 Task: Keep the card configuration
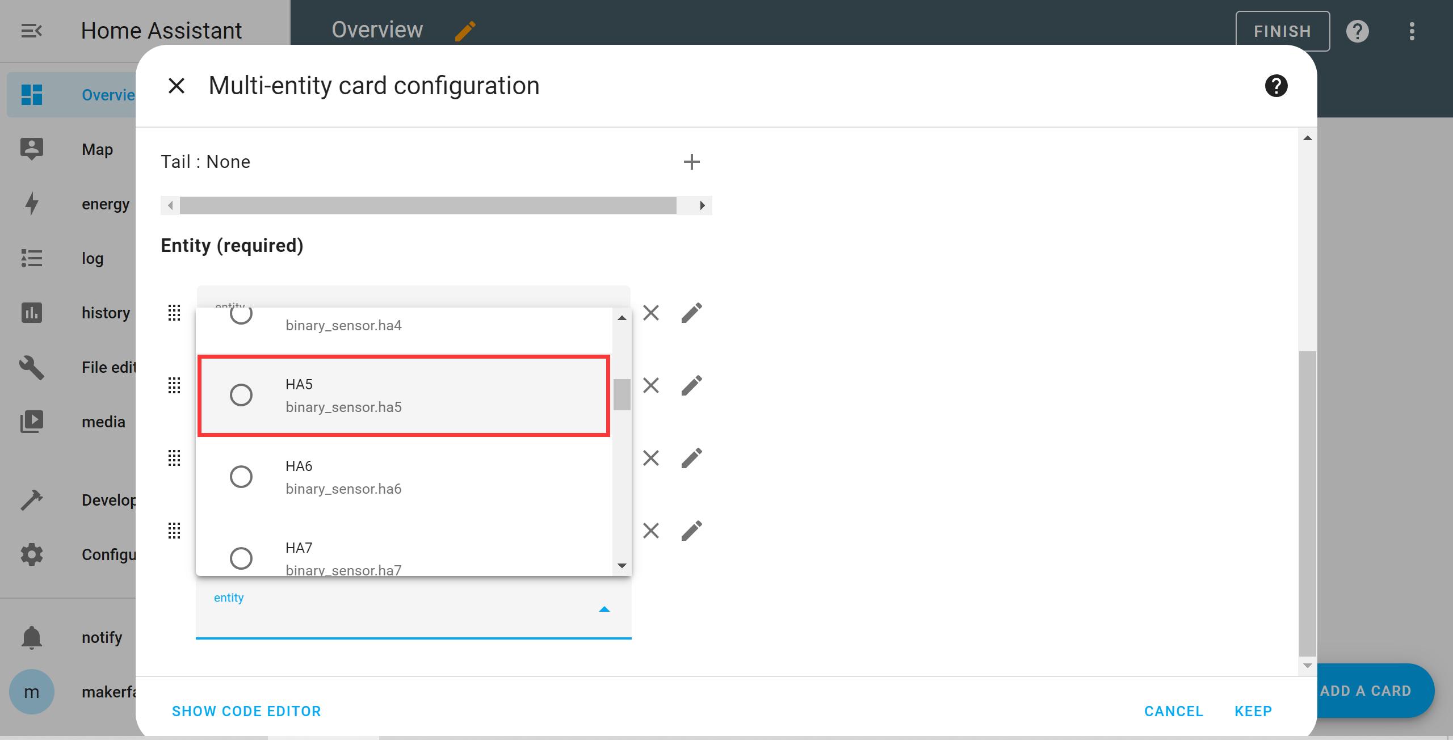(1253, 711)
